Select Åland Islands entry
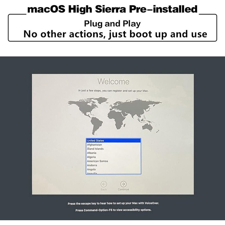This screenshot has height=225, width=225. pos(113,149)
